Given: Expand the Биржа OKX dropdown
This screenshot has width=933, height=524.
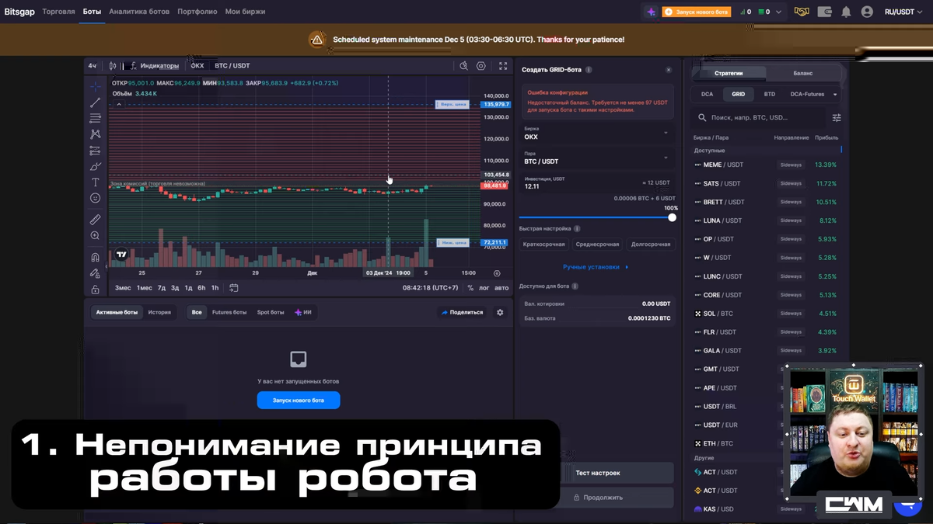Looking at the screenshot, I should coord(596,134).
